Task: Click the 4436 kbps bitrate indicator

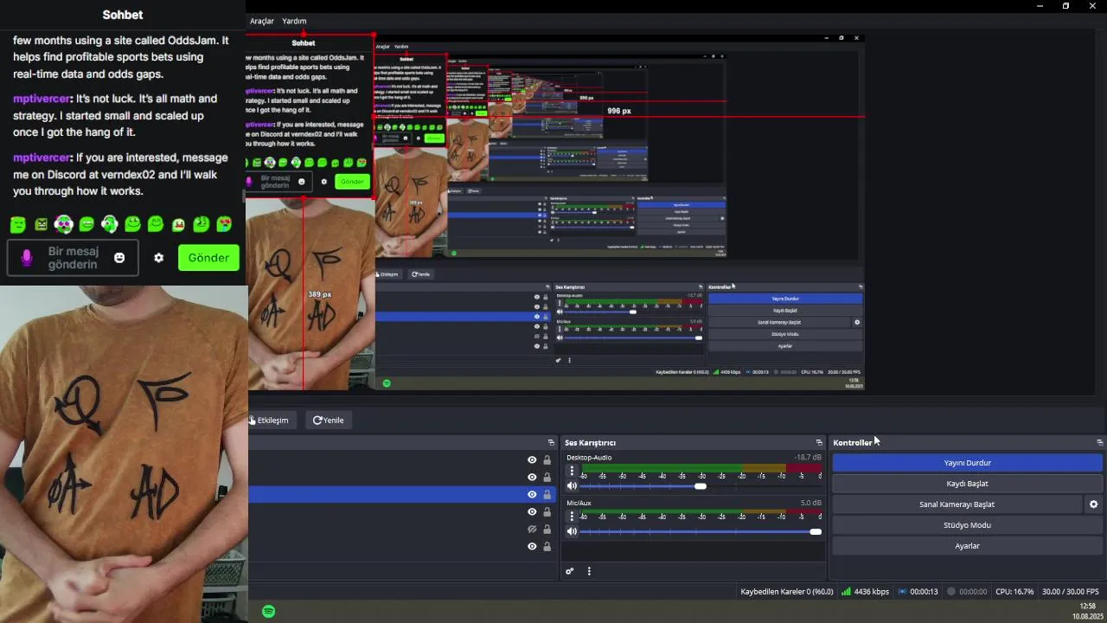Action: [865, 592]
